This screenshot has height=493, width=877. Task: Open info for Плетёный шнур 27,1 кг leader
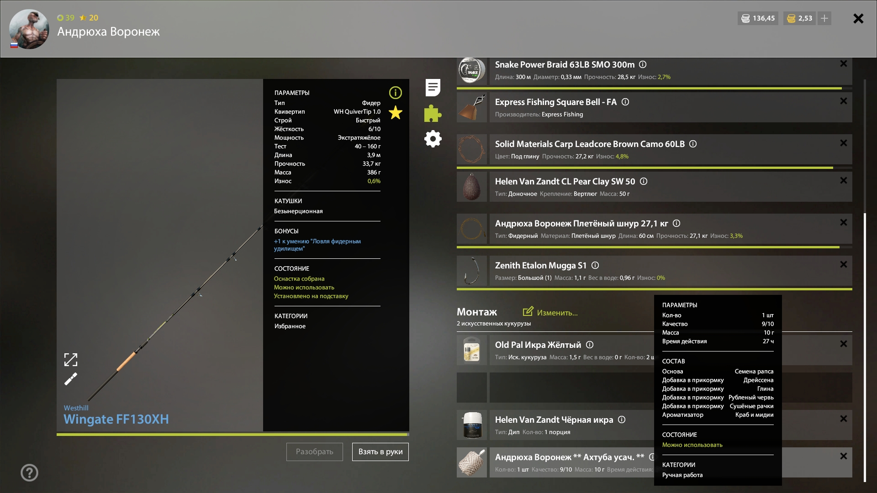(x=676, y=223)
